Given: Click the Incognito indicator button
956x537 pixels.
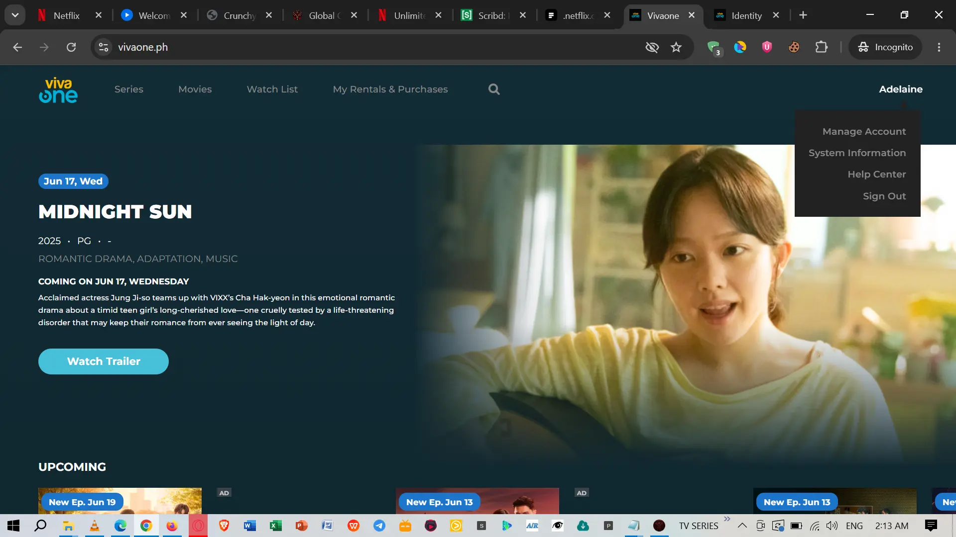Looking at the screenshot, I should tap(885, 47).
